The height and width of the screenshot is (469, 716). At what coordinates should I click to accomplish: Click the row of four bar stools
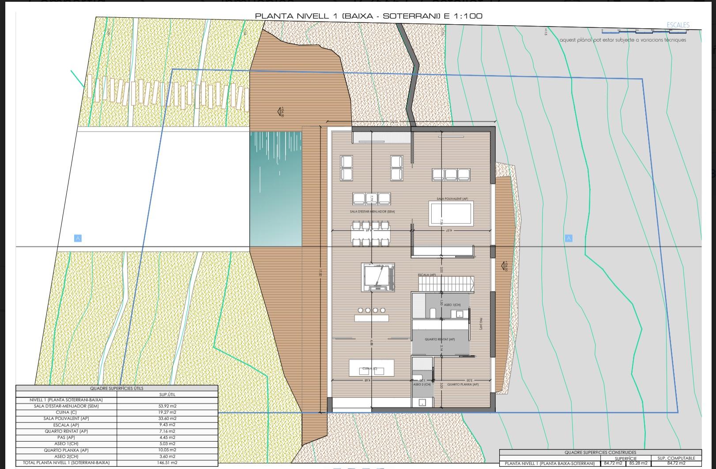click(371, 310)
